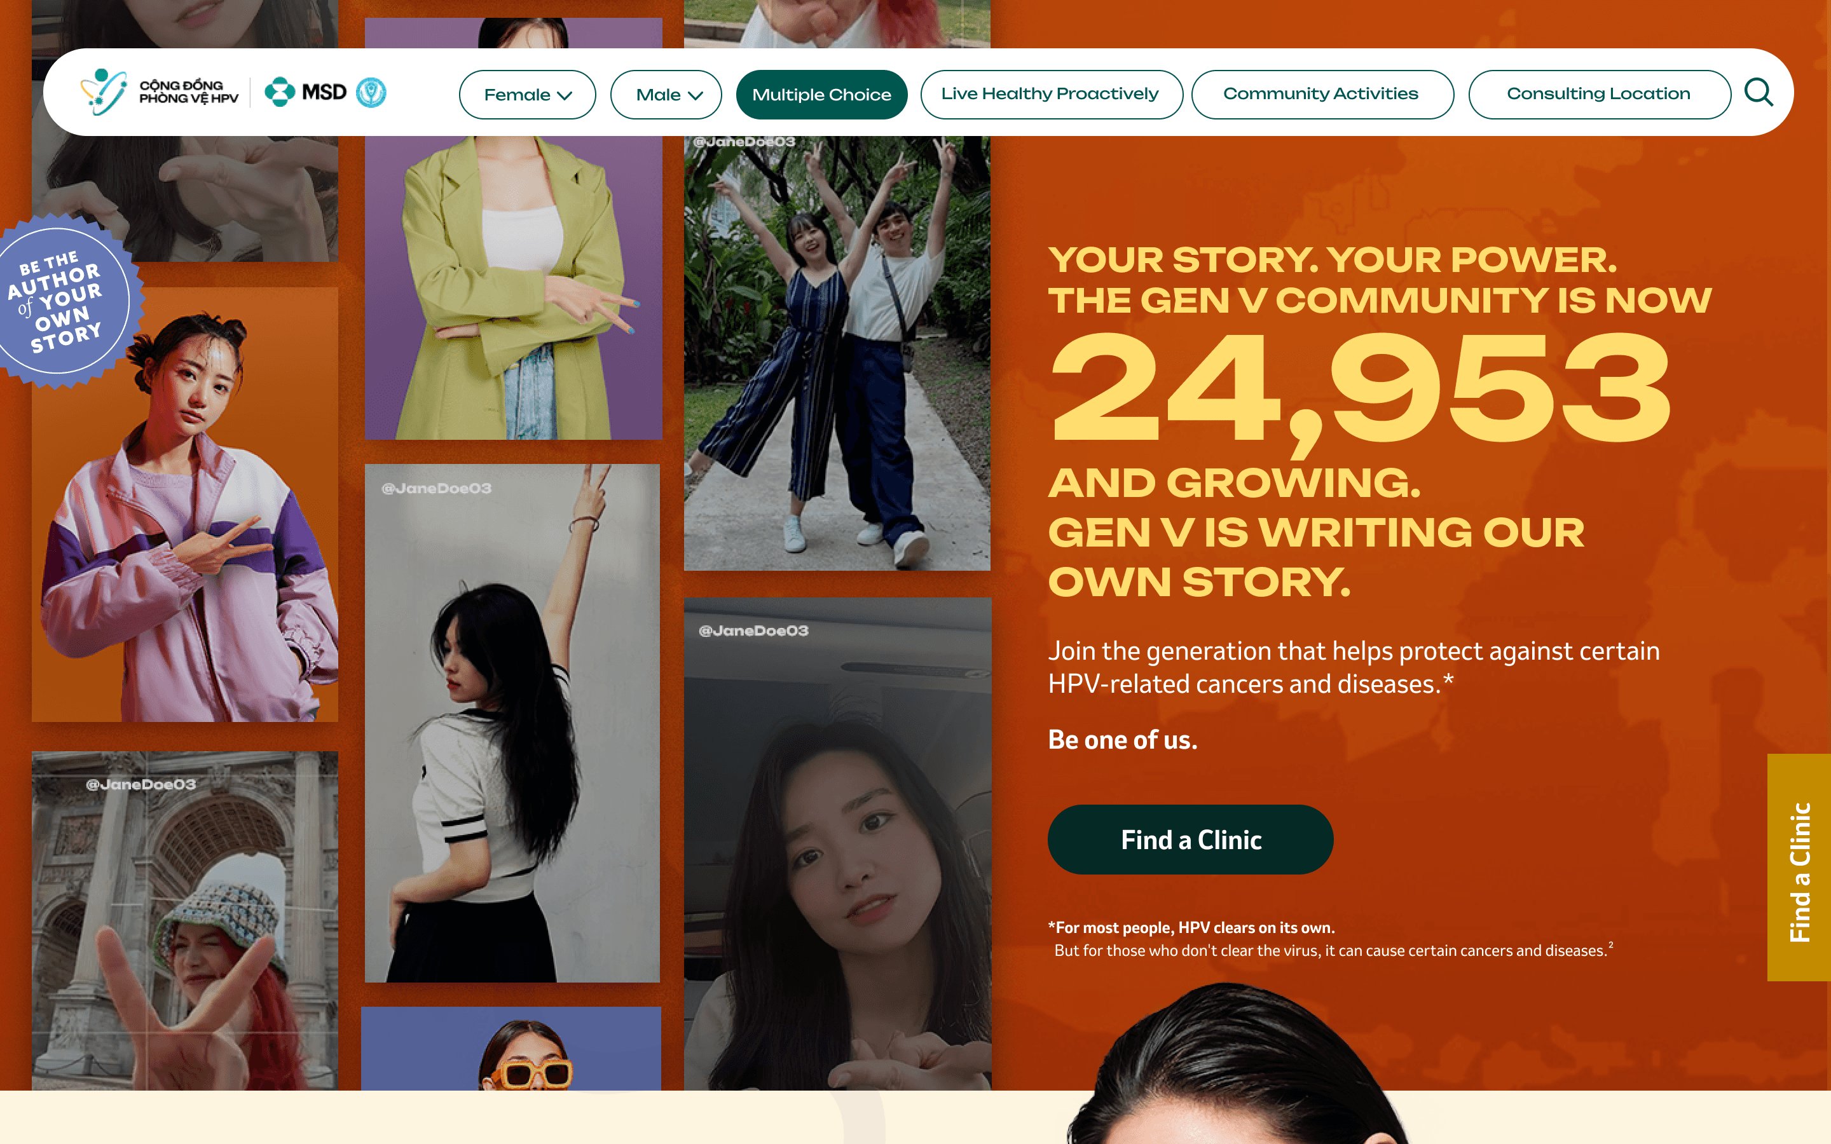
Task: Expand the Male dropdown menu
Action: [x=666, y=95]
